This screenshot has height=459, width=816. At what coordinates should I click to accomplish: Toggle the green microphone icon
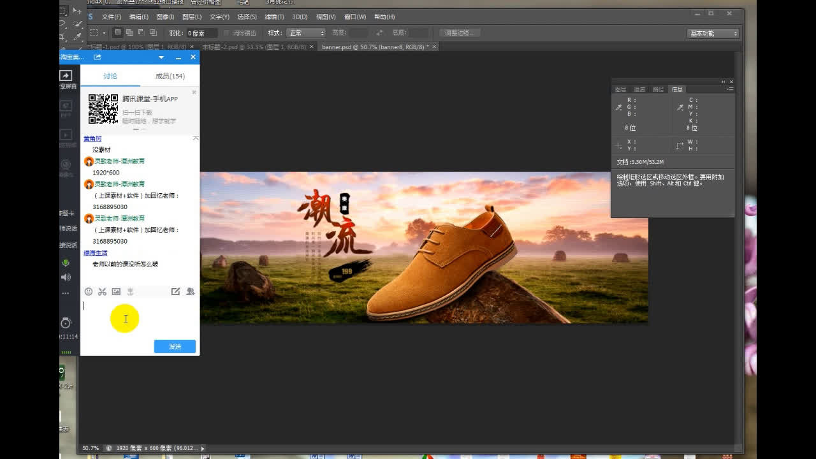pyautogui.click(x=66, y=263)
